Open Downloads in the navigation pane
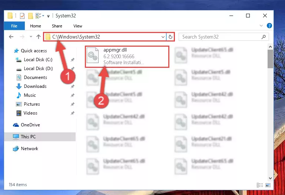This screenshot has height=195, width=285. click(x=35, y=86)
